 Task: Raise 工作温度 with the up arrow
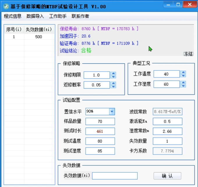[x=183, y=72]
